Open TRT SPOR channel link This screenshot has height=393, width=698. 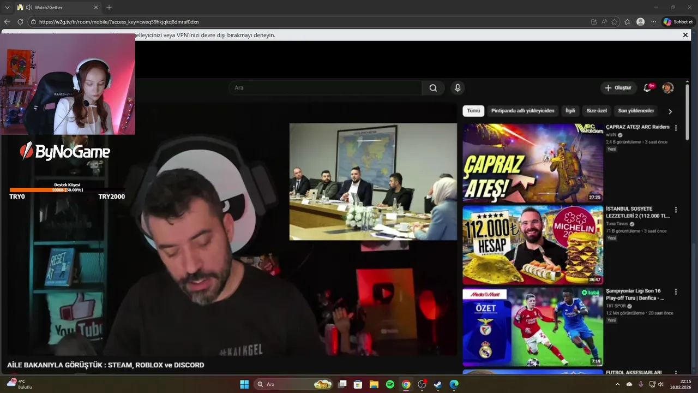click(616, 306)
